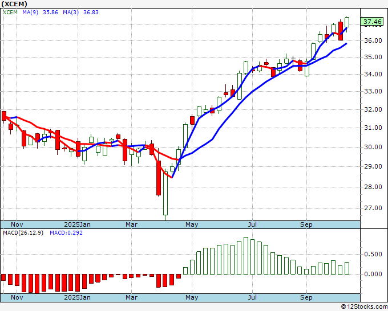Click Nov on the price chart date axis
388x311 pixels.
coord(17,224)
